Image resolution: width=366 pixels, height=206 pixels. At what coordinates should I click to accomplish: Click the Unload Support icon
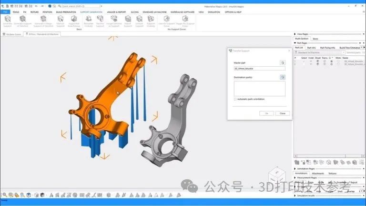139,19
